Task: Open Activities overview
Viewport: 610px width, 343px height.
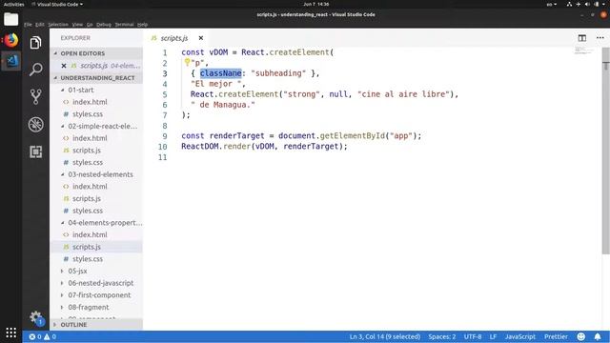Action: click(x=13, y=4)
